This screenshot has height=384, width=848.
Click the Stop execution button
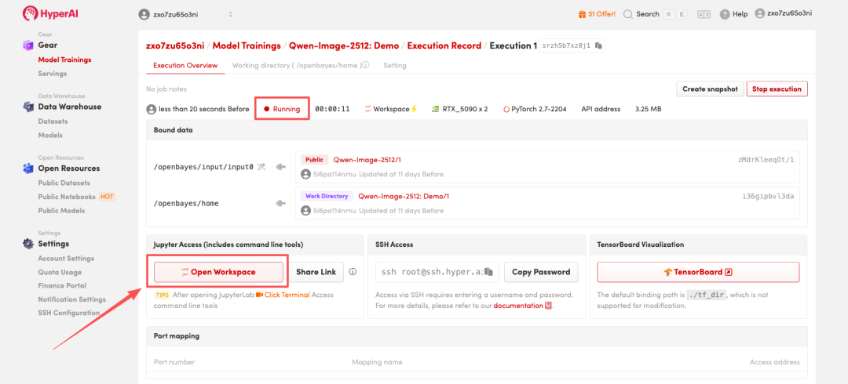(x=777, y=89)
